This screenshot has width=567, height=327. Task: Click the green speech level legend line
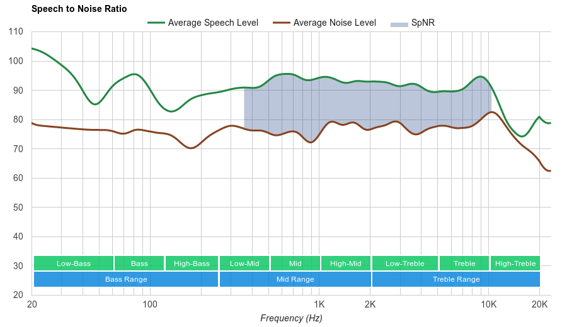tap(156, 23)
